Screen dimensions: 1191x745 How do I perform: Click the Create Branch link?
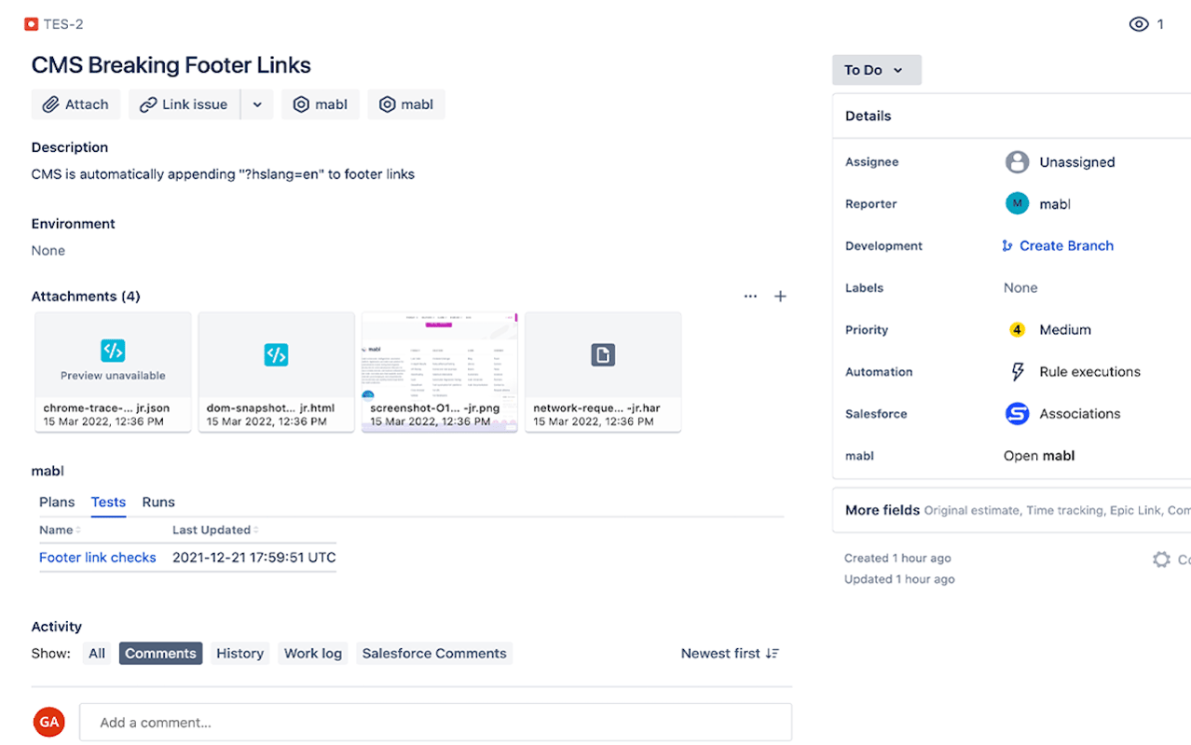[1066, 246]
